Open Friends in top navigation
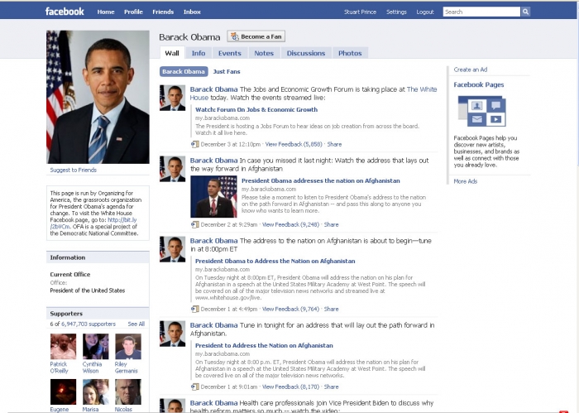This screenshot has height=413, width=579. [x=163, y=12]
